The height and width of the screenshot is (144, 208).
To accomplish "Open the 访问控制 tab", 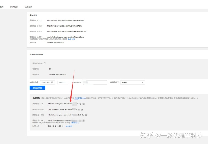I will (x=14, y=7).
